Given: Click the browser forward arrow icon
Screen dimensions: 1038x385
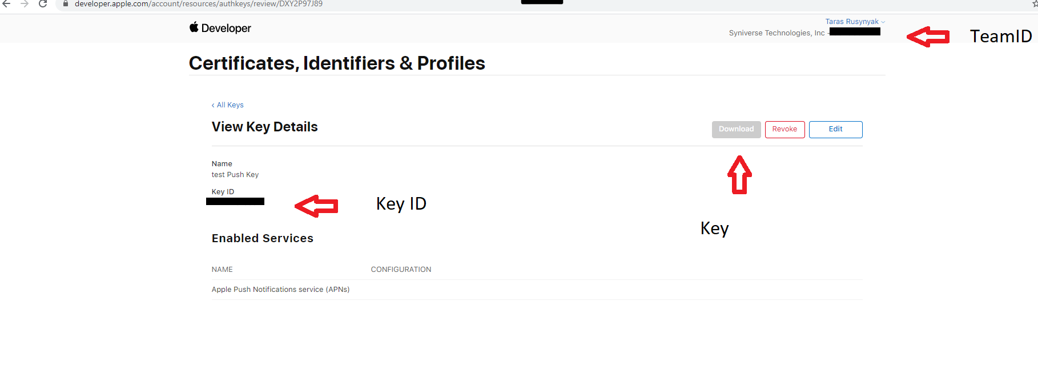Looking at the screenshot, I should coord(25,3).
